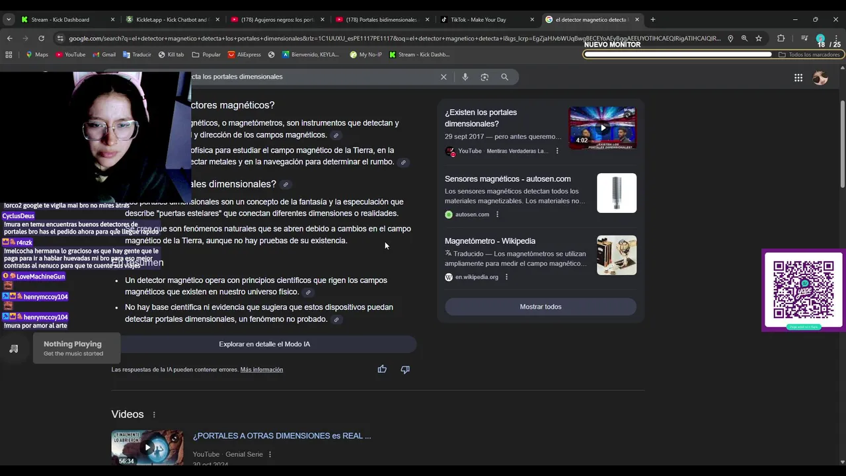Open link icon beside 'dimensionales?' heading
Image resolution: width=846 pixels, height=476 pixels.
(286, 184)
